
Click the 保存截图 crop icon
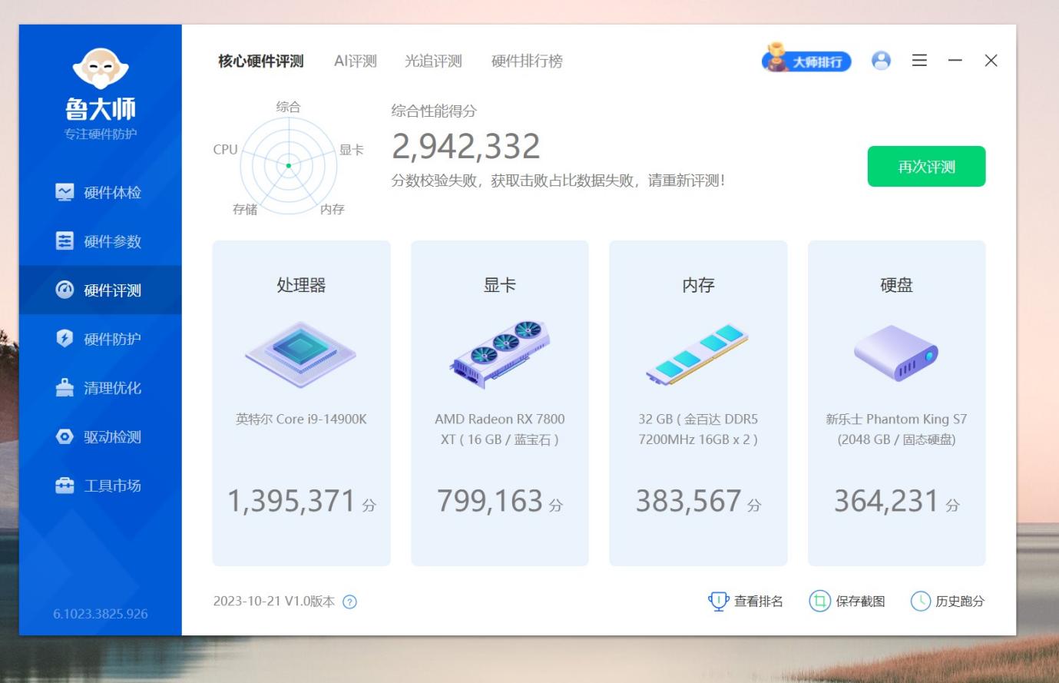coord(820,602)
